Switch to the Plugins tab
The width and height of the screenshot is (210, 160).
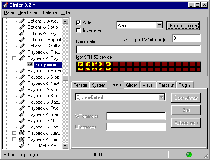tap(185, 85)
